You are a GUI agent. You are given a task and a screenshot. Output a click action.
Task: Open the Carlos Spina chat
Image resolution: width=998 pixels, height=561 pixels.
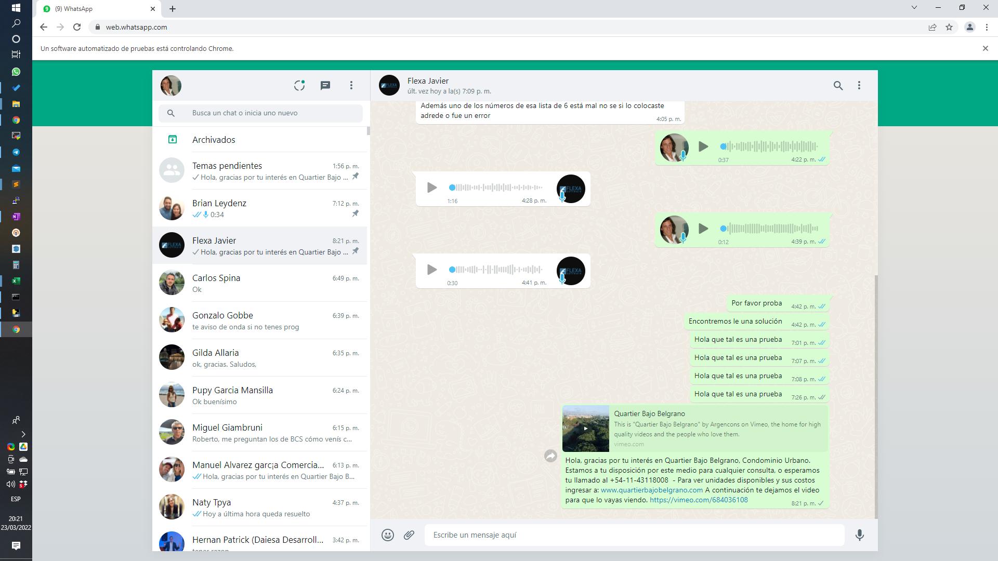[260, 283]
